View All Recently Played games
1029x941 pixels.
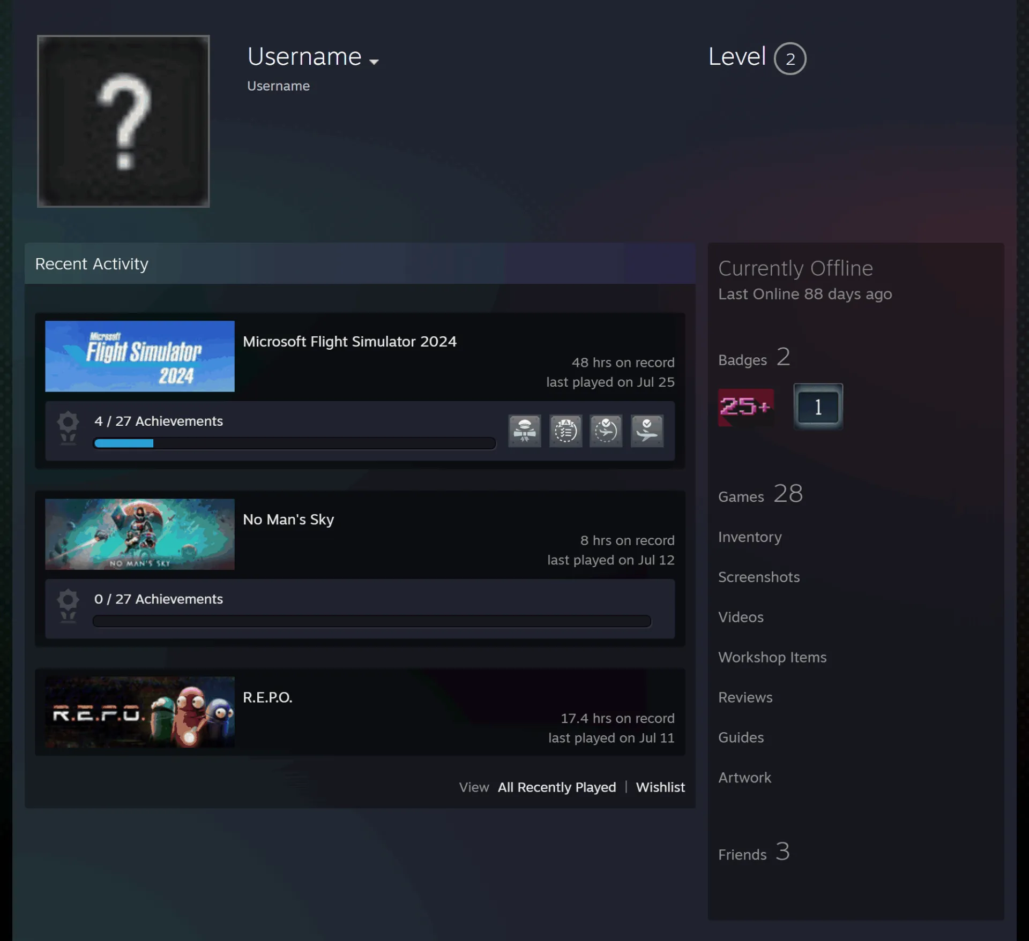(x=557, y=787)
